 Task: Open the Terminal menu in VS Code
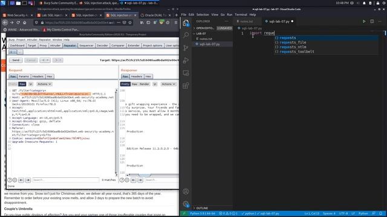click(x=241, y=14)
